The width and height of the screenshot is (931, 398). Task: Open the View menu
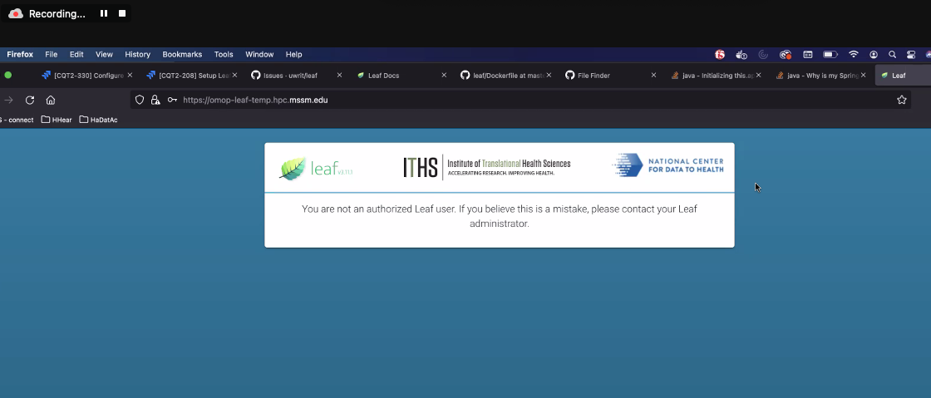104,54
